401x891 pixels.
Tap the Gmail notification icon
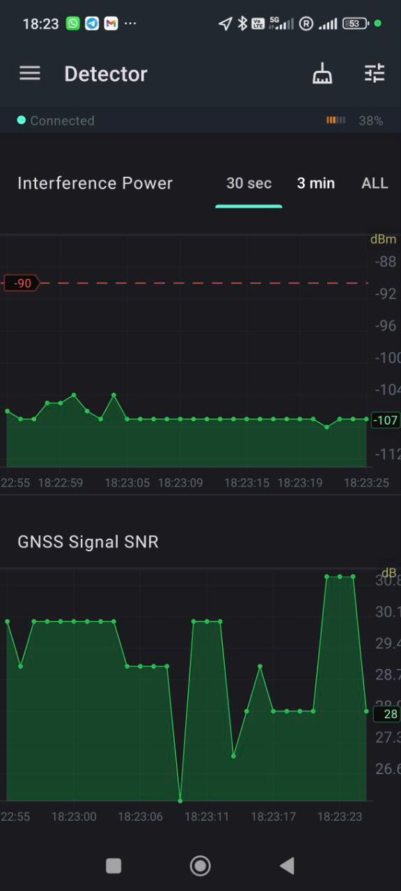111,23
